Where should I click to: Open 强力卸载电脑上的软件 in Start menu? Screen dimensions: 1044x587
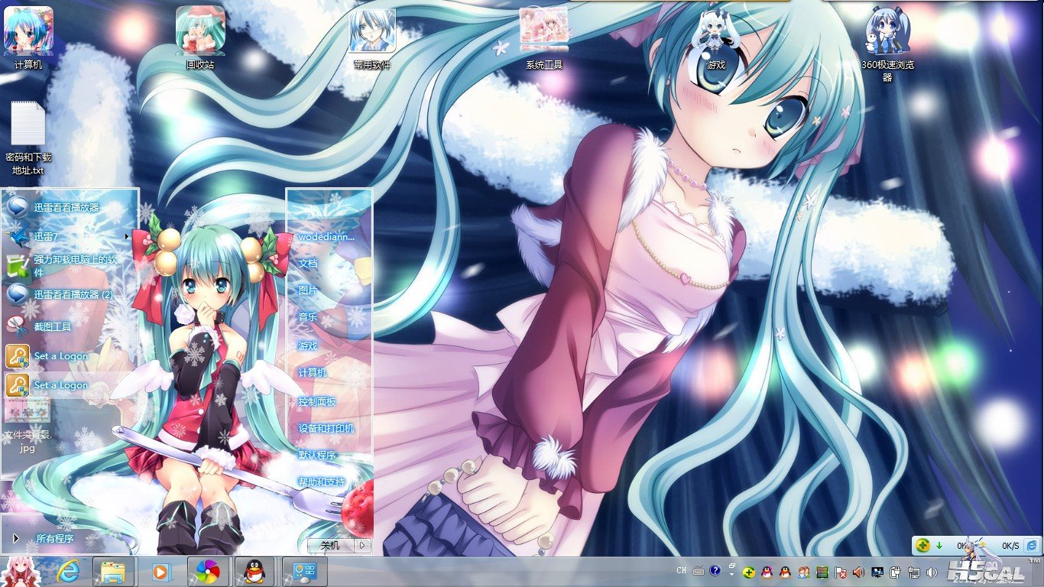pyautogui.click(x=70, y=265)
